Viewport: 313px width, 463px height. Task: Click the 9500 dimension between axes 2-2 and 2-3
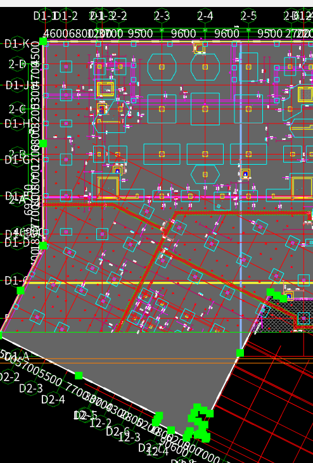[140, 34]
